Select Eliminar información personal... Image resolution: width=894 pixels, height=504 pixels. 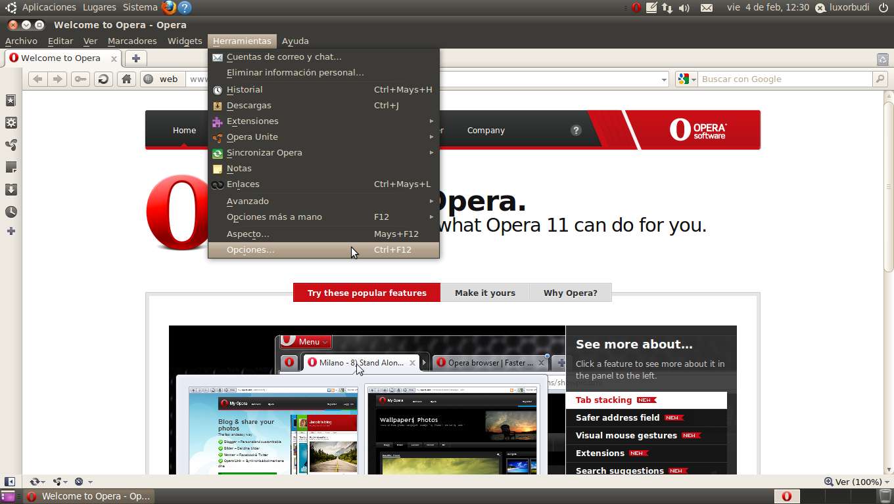[323, 72]
